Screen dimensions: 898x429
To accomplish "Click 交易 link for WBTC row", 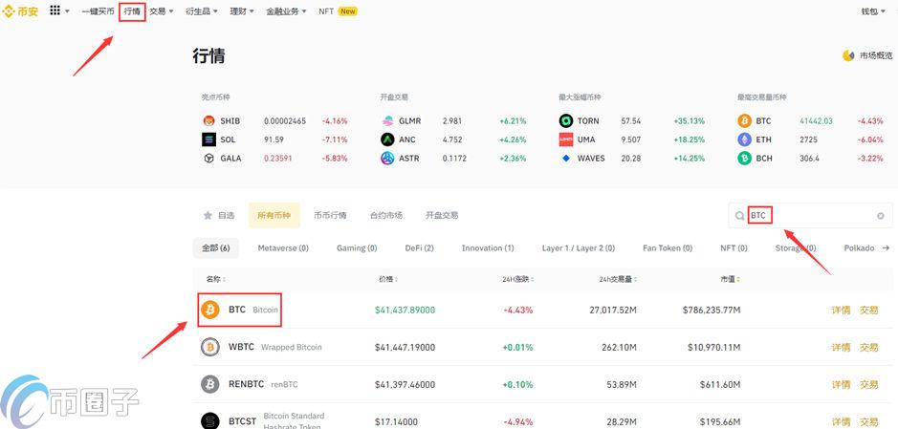I will 868,348.
